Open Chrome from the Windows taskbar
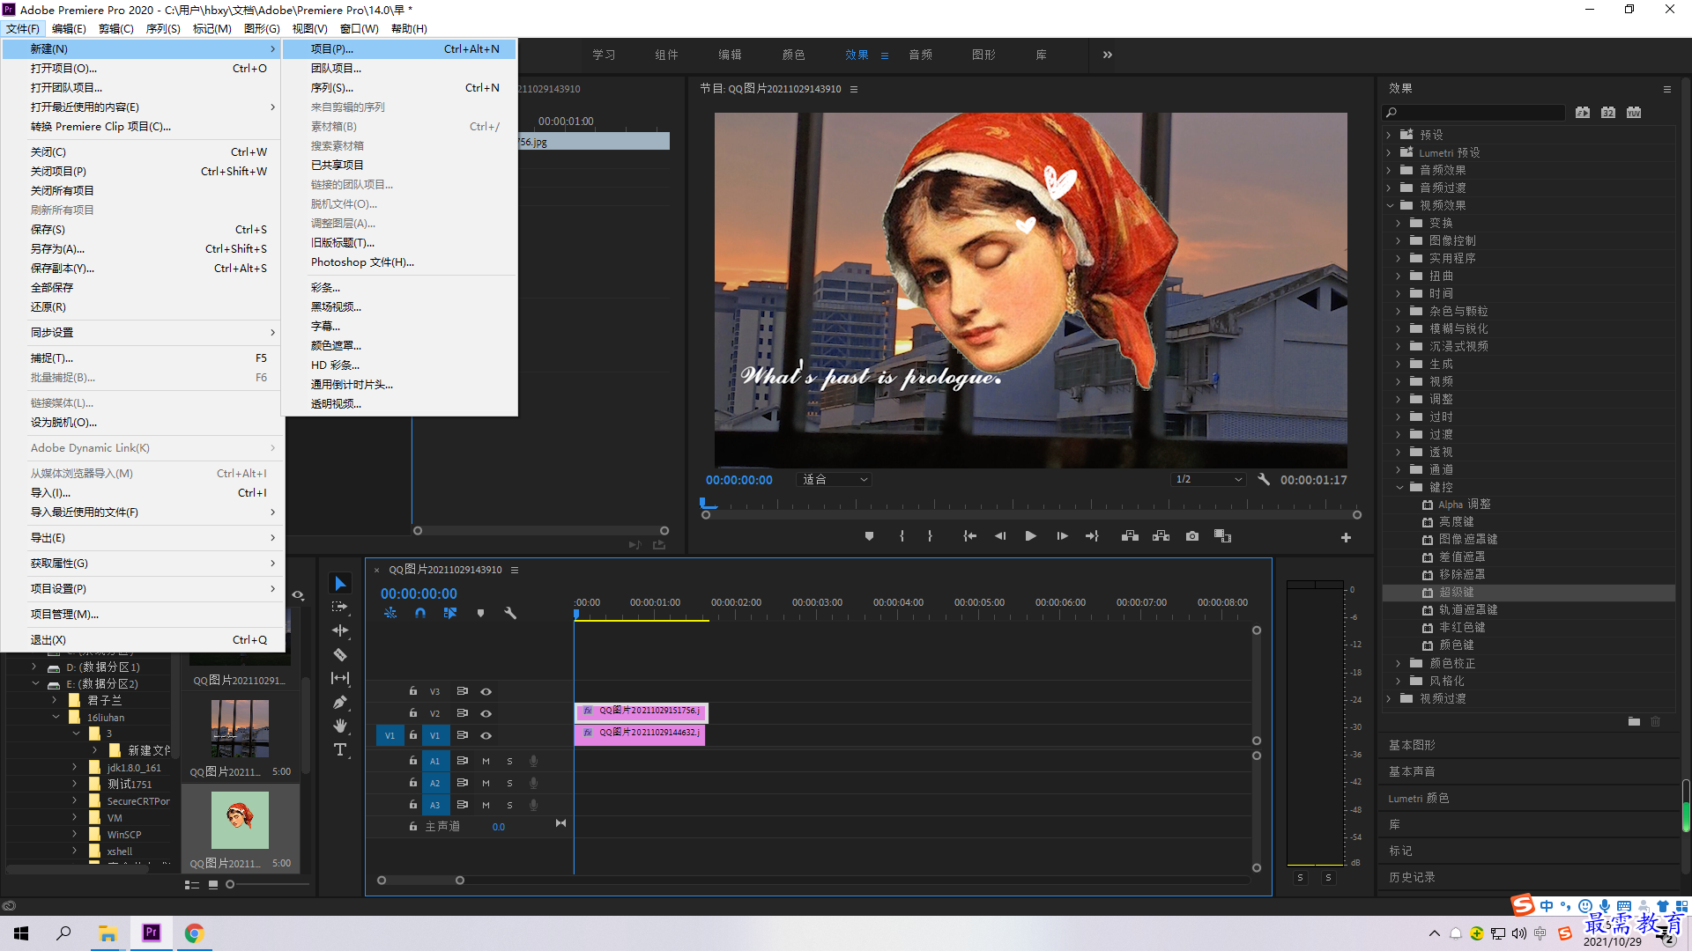1692x951 pixels. (x=194, y=933)
